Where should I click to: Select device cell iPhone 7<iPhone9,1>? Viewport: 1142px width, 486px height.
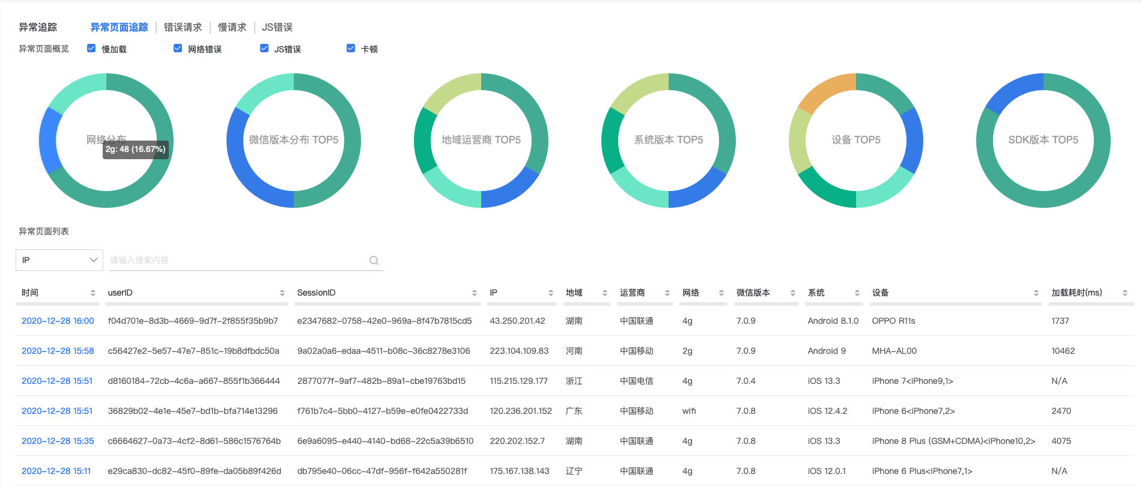[x=913, y=381]
